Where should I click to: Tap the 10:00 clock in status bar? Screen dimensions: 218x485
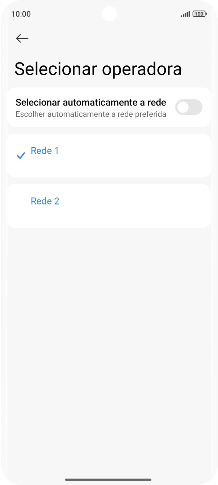[x=21, y=14]
